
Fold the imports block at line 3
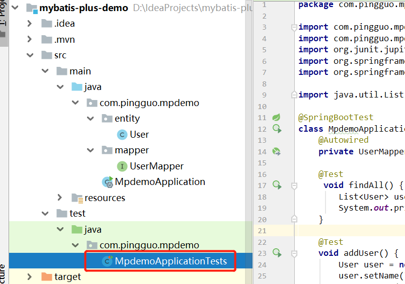pyautogui.click(x=294, y=27)
